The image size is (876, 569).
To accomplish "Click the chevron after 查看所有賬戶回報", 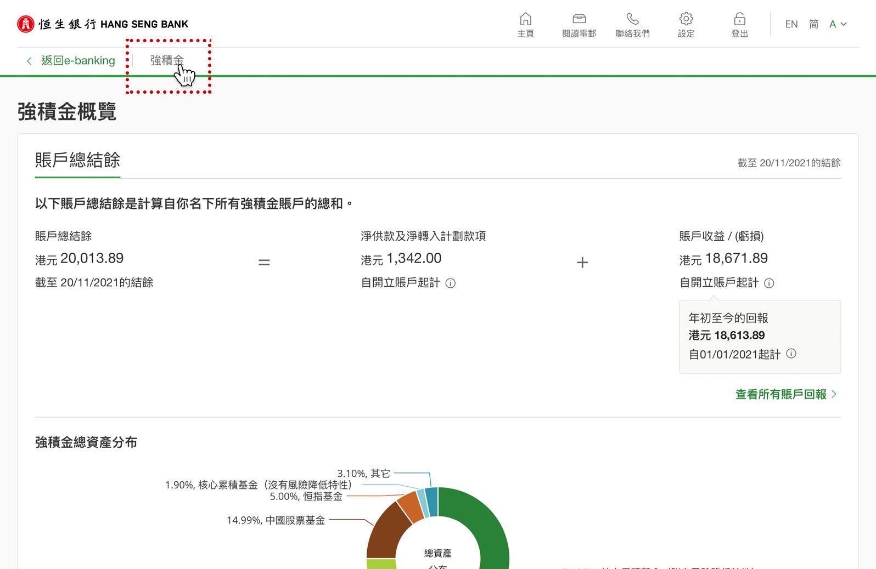I will (x=834, y=394).
